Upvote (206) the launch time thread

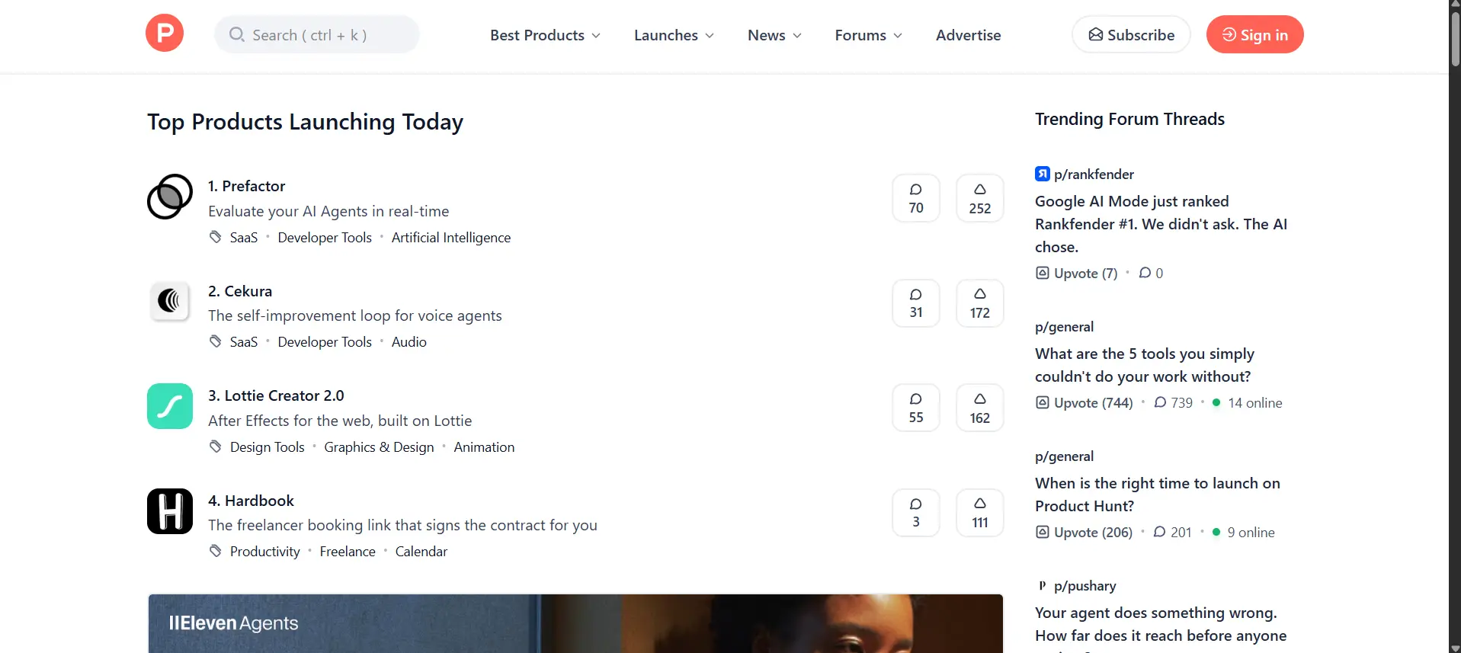click(1084, 532)
